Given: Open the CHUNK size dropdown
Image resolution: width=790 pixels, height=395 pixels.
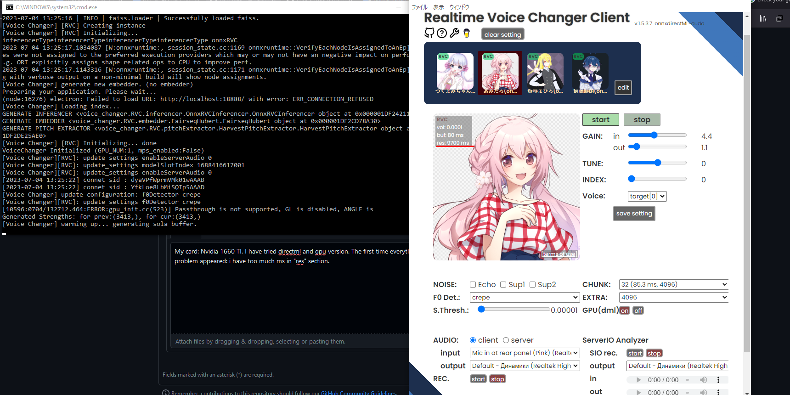Looking at the screenshot, I should point(674,284).
